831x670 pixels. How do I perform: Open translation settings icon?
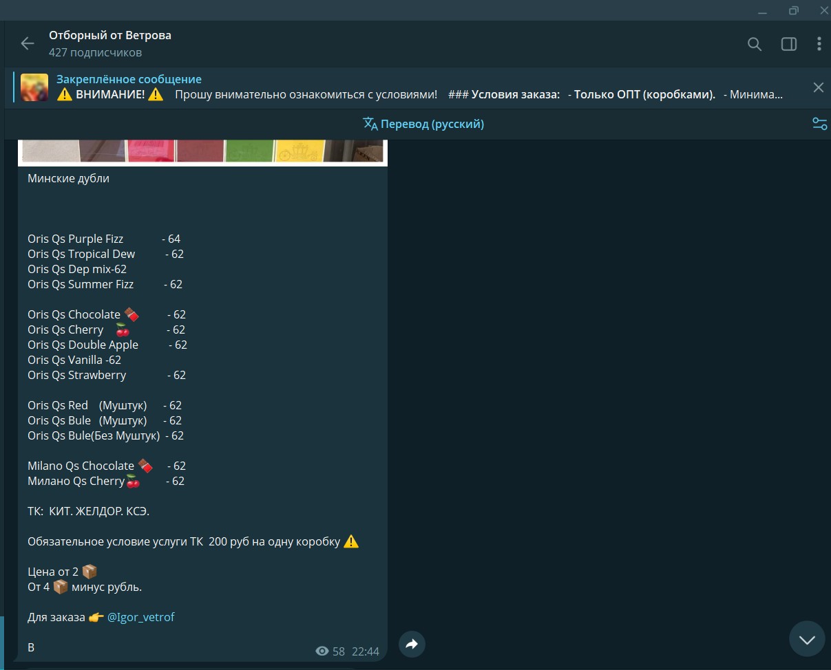coord(819,124)
